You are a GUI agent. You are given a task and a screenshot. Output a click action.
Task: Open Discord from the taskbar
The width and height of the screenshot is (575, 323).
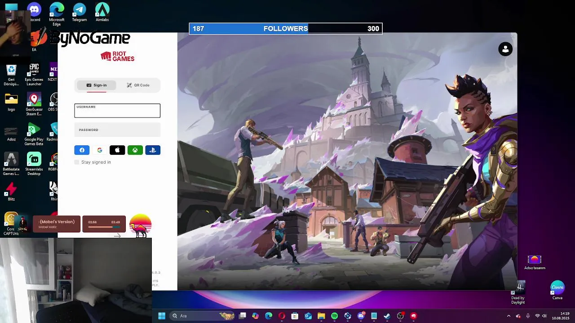tap(361, 316)
